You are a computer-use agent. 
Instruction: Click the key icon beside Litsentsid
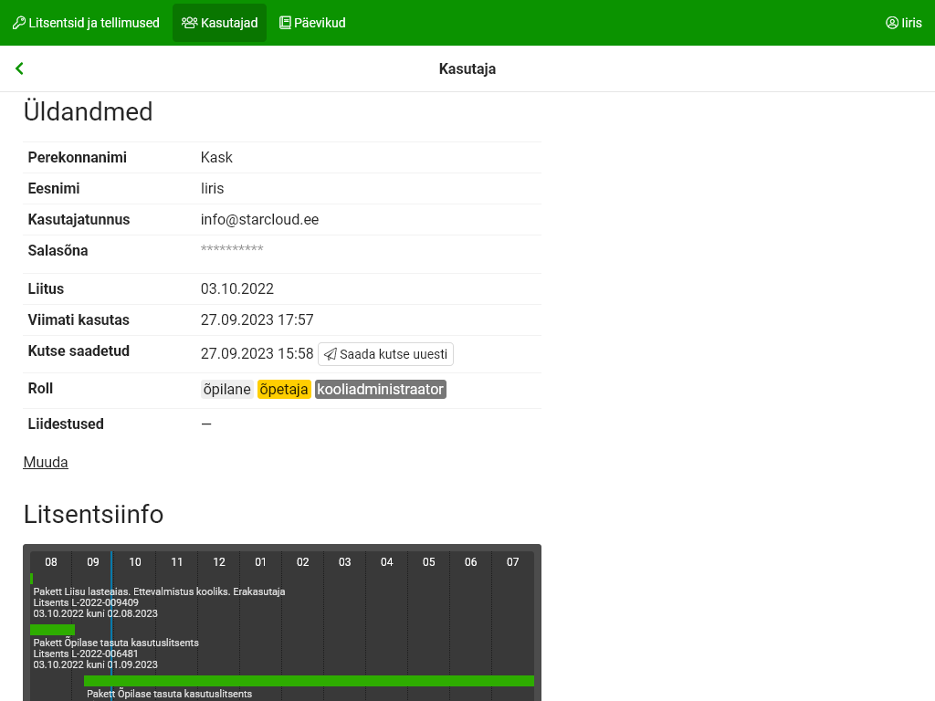coord(18,23)
